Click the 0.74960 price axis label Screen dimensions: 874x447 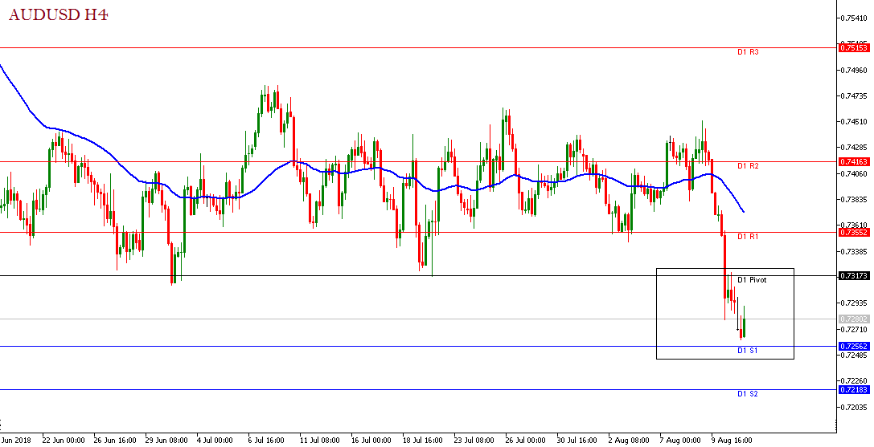(853, 70)
